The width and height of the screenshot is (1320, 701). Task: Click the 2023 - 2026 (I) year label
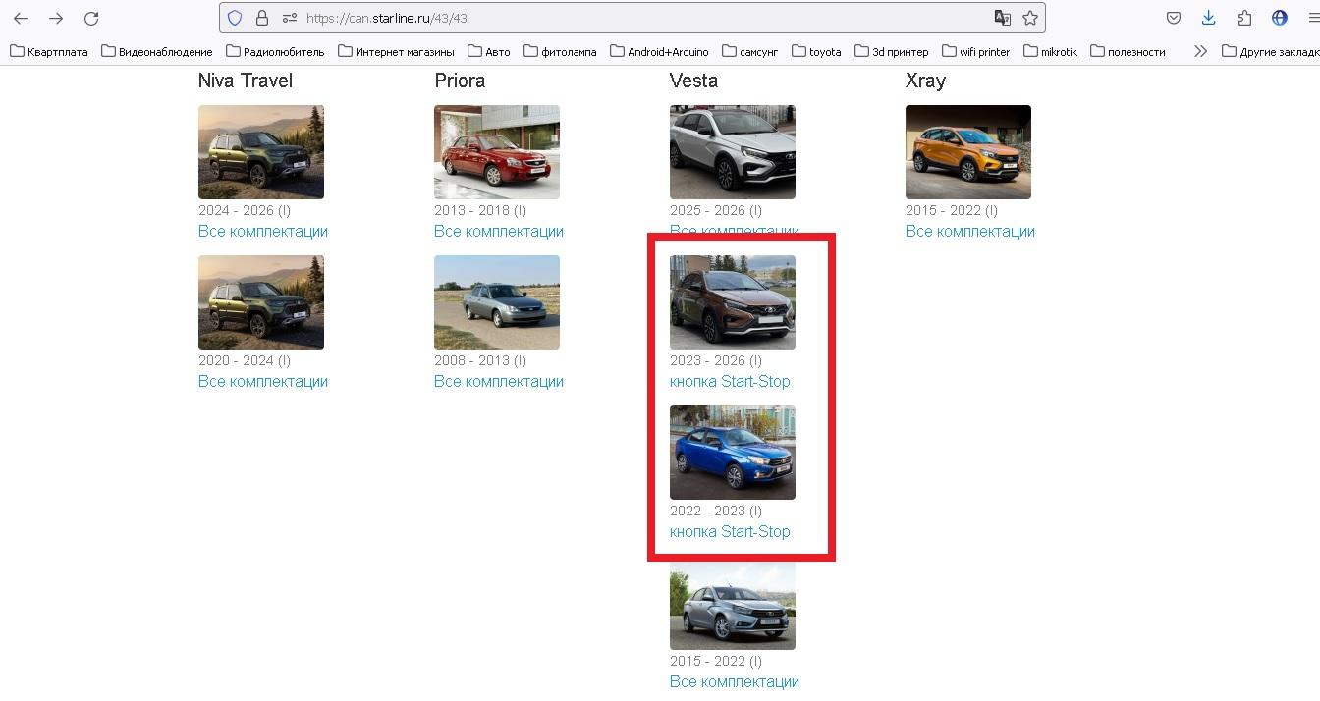pos(716,361)
